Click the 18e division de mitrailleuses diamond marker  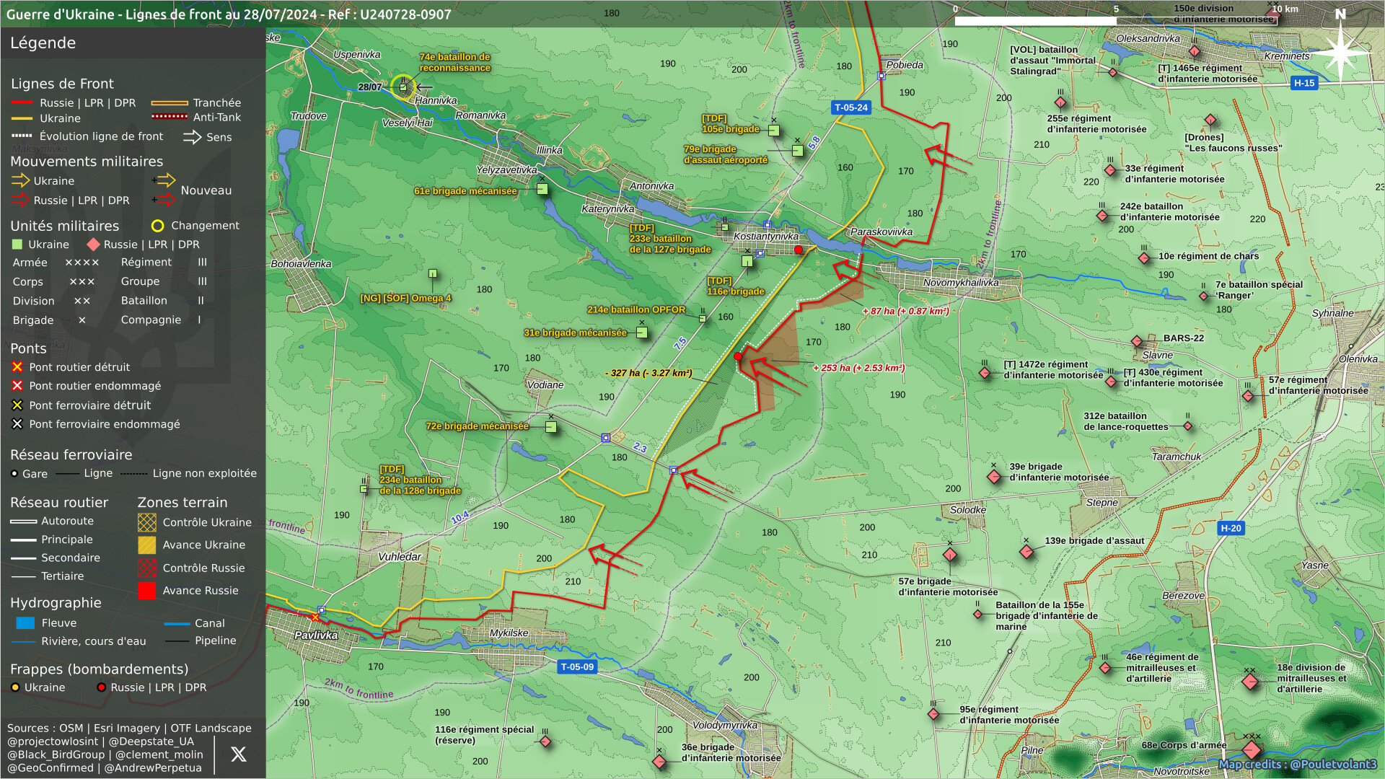tap(1250, 681)
